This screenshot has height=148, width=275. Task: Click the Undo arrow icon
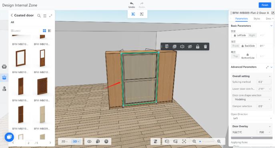(x=132, y=3)
